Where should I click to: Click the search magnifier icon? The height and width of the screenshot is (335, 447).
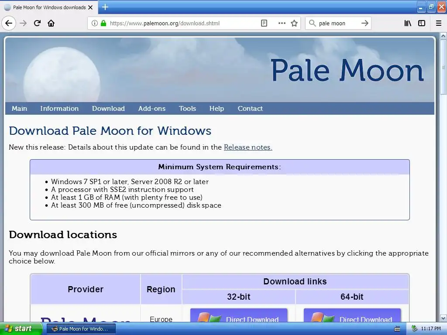(313, 23)
